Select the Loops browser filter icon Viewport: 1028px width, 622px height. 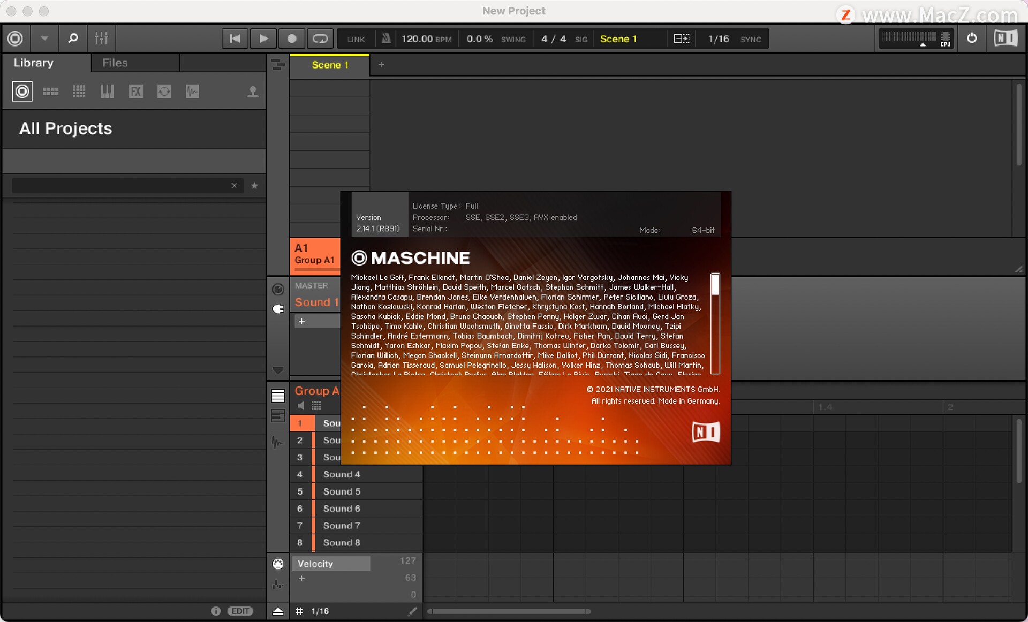tap(164, 92)
